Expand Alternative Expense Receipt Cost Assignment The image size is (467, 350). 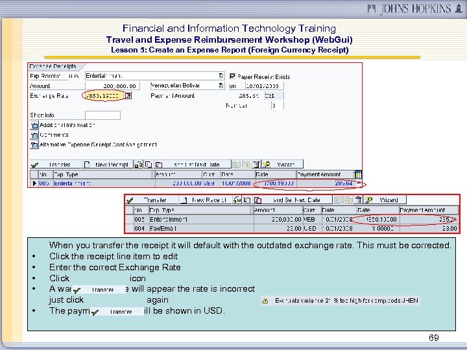(x=34, y=145)
